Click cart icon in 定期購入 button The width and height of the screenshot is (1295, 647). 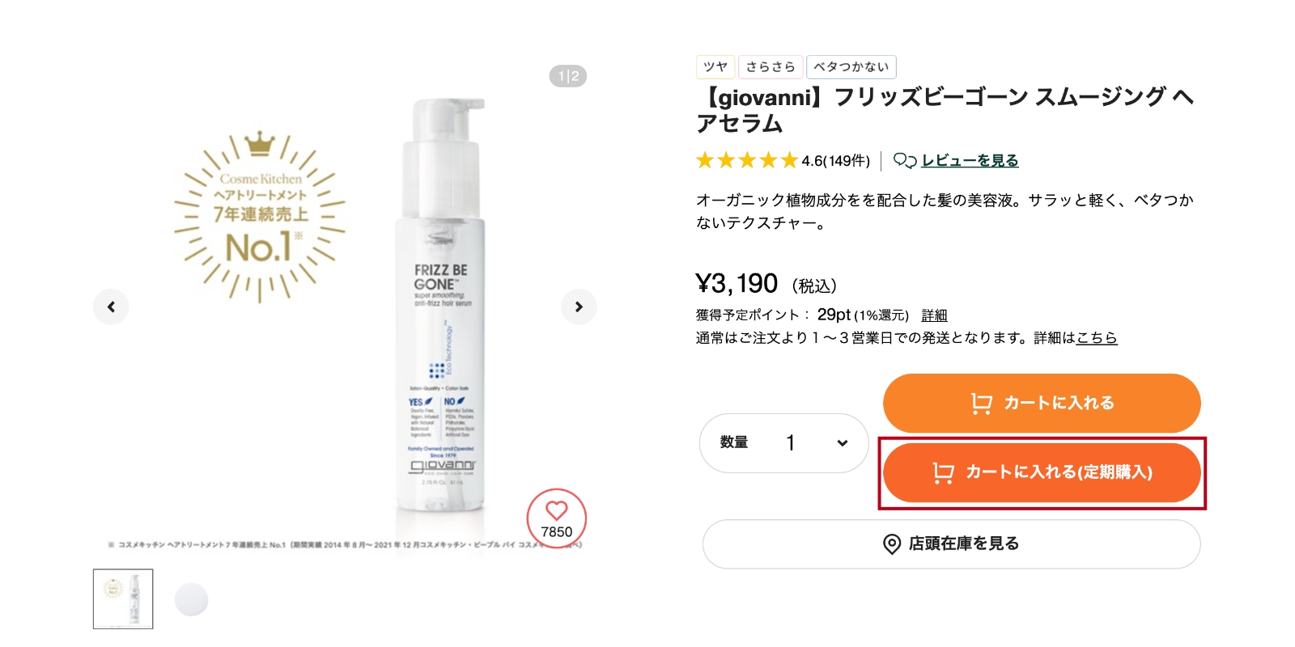click(943, 472)
